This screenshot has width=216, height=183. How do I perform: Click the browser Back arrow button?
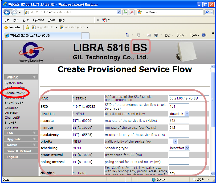point(7,12)
